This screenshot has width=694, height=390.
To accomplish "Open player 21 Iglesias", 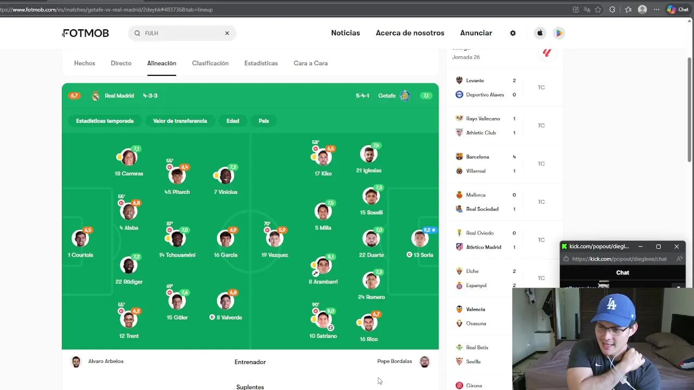I will (369, 157).
